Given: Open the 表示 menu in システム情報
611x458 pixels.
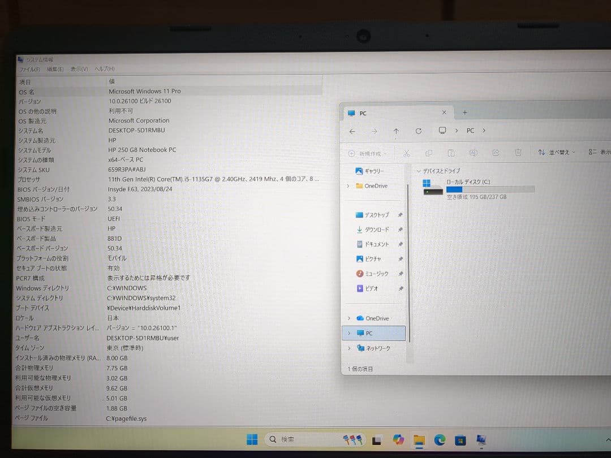Looking at the screenshot, I should [80, 68].
